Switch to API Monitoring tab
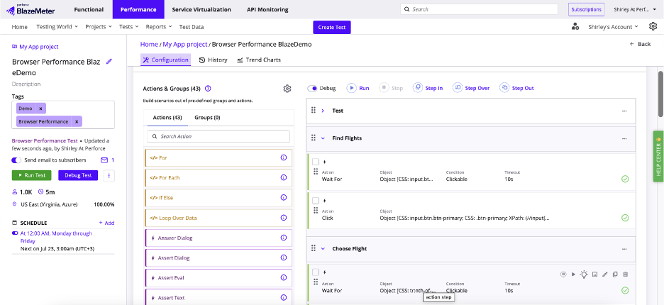Screen dimensions: 664x305 click(267, 9)
